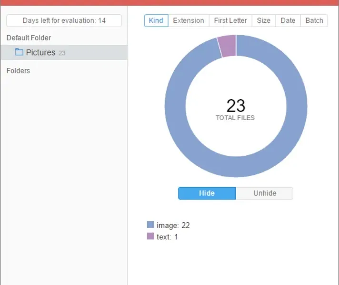This screenshot has width=339, height=285.
Task: Click the "image: 22" legend label
Action: tap(173, 225)
